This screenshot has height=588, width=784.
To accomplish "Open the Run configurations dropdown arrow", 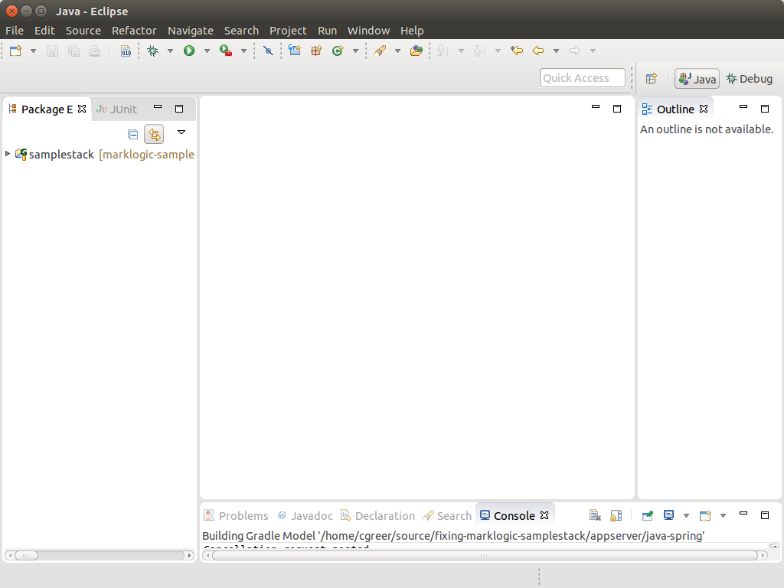I will (x=207, y=51).
